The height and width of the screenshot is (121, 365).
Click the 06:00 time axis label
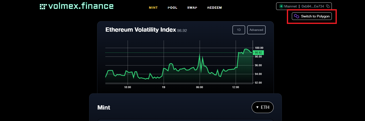click(x=199, y=87)
